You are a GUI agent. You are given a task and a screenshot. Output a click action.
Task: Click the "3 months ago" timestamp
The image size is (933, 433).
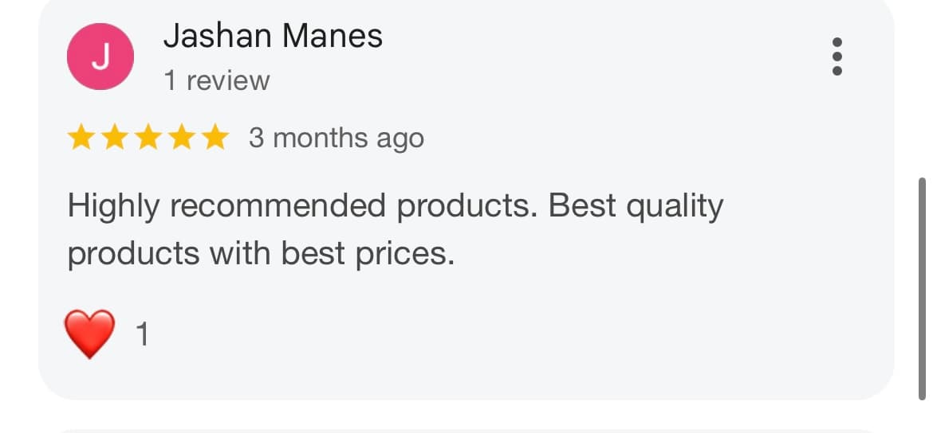click(336, 138)
